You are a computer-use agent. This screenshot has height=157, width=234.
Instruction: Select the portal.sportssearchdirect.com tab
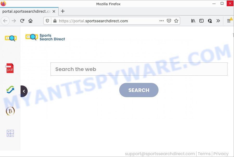coord(26,11)
